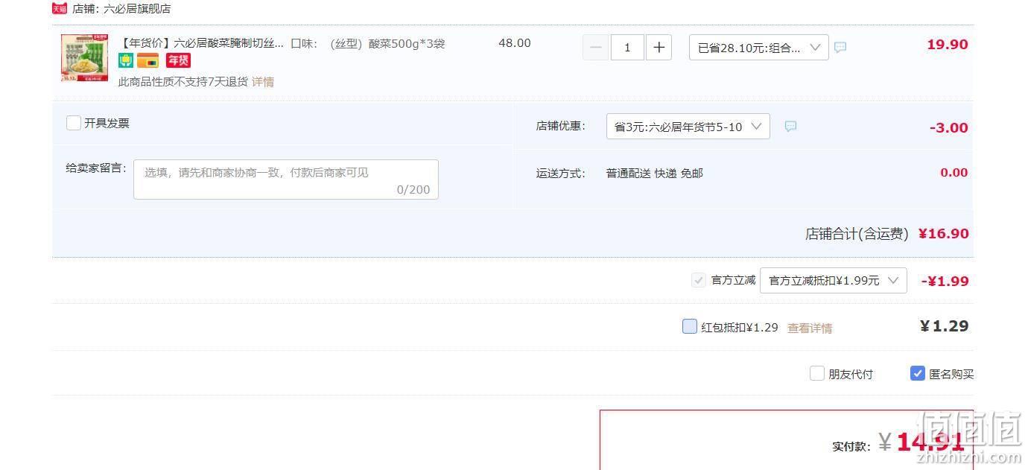Enable the 红包抵扣¥1.29 checkbox
Screen dimensions: 1028x470
[x=690, y=326]
